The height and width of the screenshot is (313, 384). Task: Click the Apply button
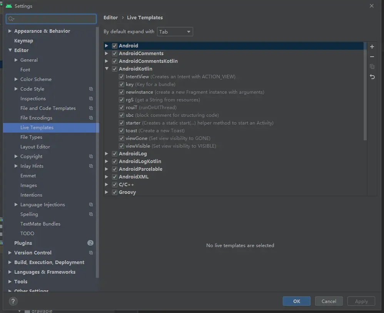coord(361,301)
